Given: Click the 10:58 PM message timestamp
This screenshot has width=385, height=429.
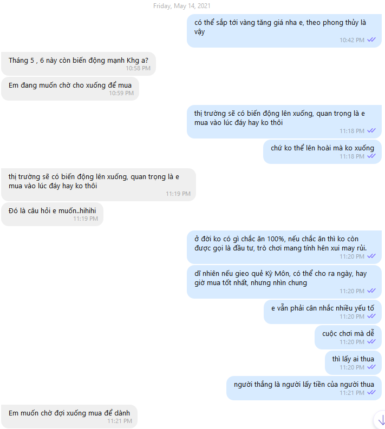Looking at the screenshot, I should tap(138, 69).
